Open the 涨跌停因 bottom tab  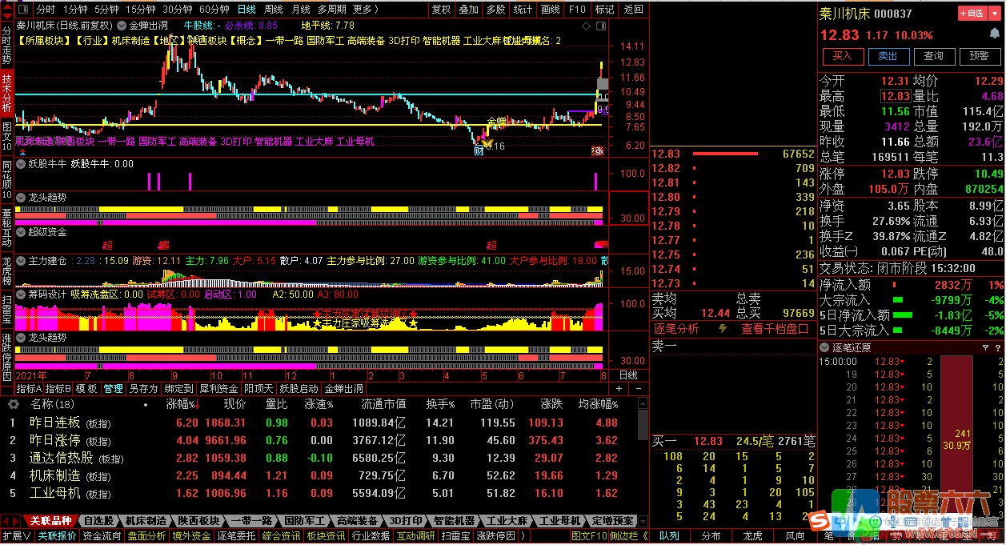point(495,535)
